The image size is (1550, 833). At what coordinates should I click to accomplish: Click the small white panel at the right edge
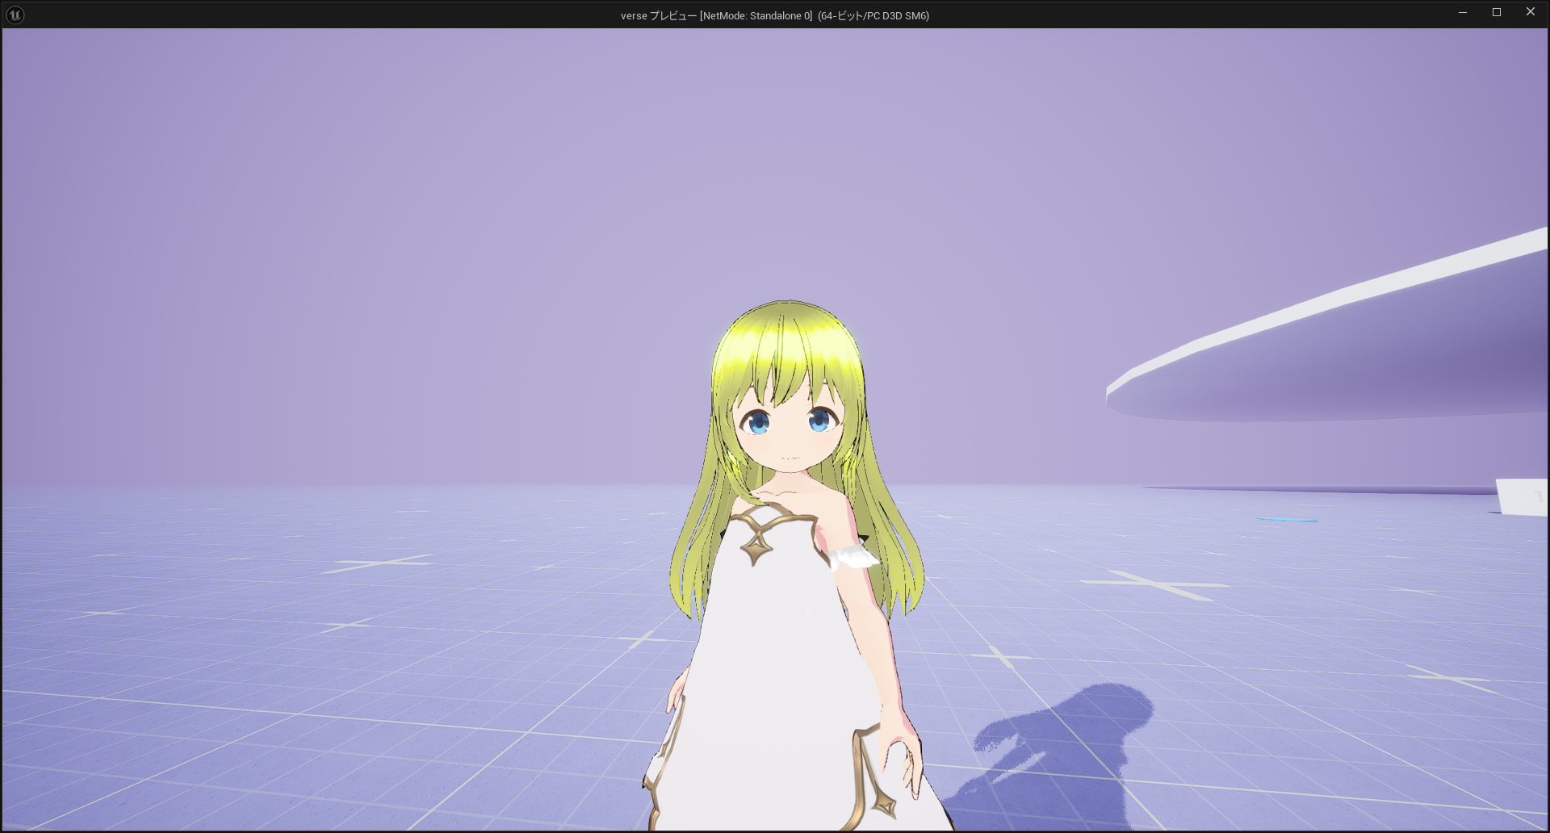click(1523, 496)
